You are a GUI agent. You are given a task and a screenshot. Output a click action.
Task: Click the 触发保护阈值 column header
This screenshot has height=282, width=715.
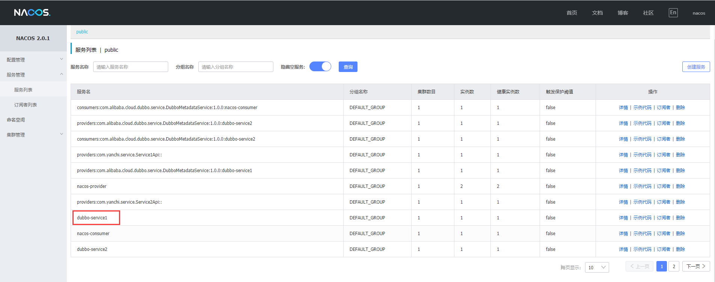point(560,91)
